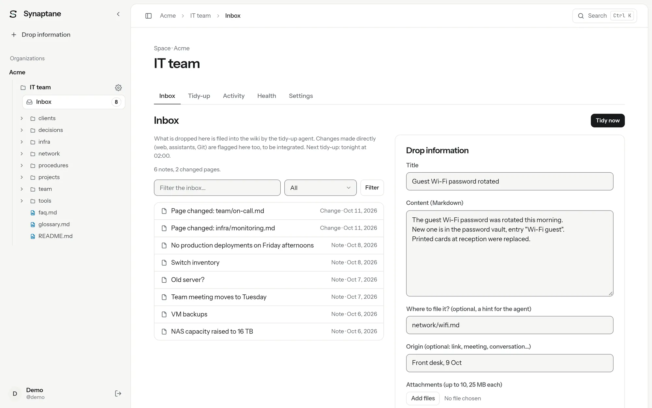Open faq.md file in the tree
This screenshot has height=408, width=652.
48,212
